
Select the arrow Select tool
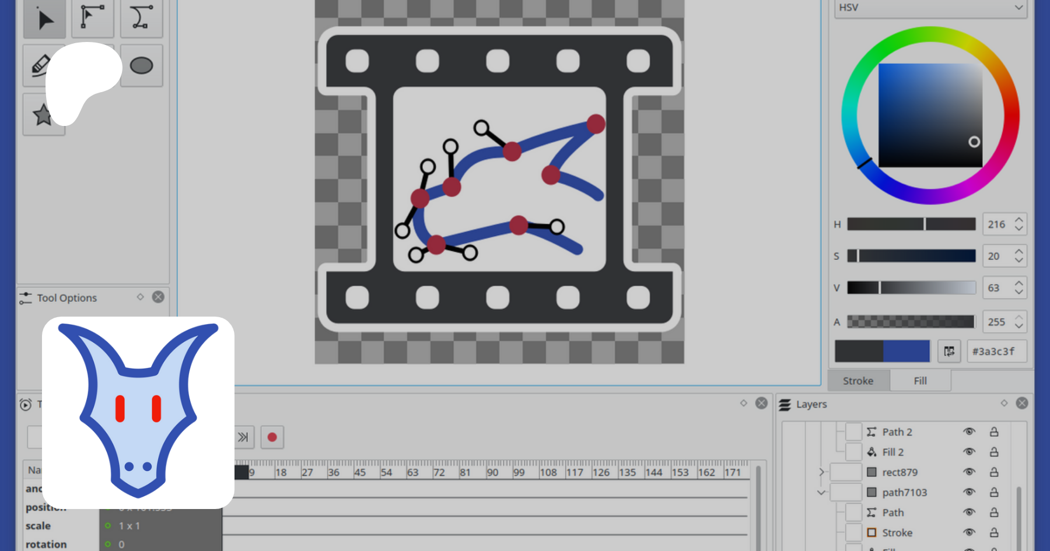pyautogui.click(x=44, y=19)
